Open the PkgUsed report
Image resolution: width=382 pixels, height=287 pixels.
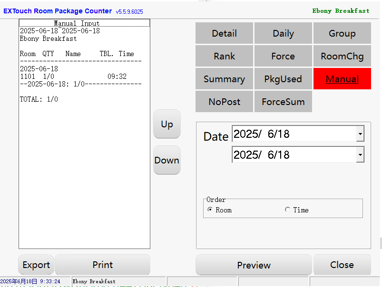(283, 79)
